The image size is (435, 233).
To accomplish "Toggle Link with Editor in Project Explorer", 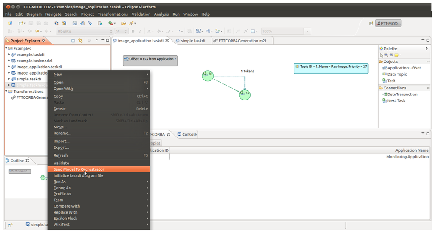I will coord(80,41).
